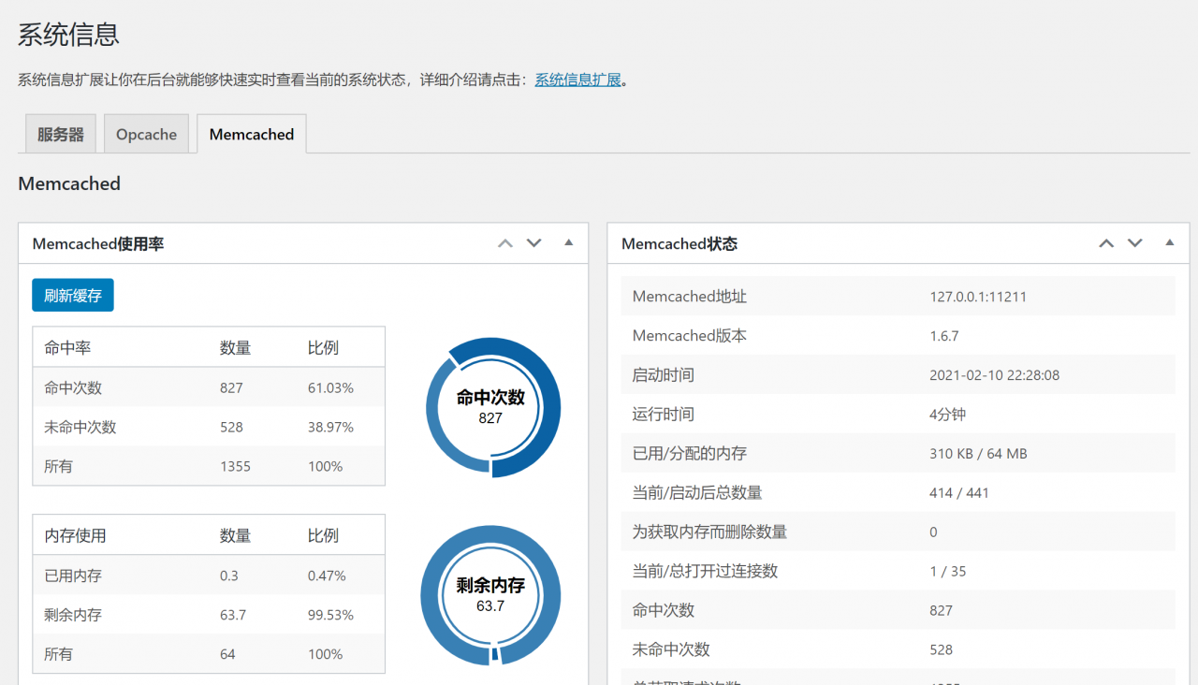The height and width of the screenshot is (685, 1198).
Task: Click the 为获取内存而删除数量 label
Action: coord(709,532)
